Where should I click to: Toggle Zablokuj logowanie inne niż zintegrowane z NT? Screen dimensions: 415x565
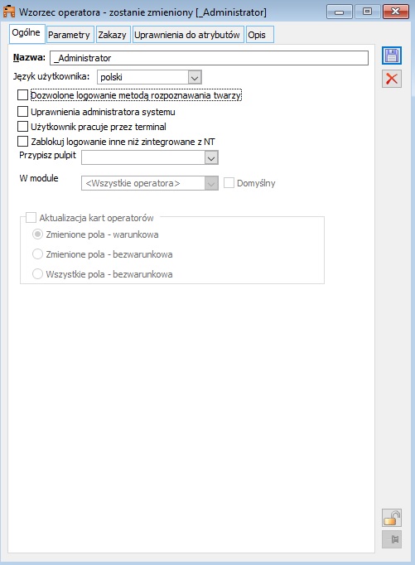pos(22,141)
